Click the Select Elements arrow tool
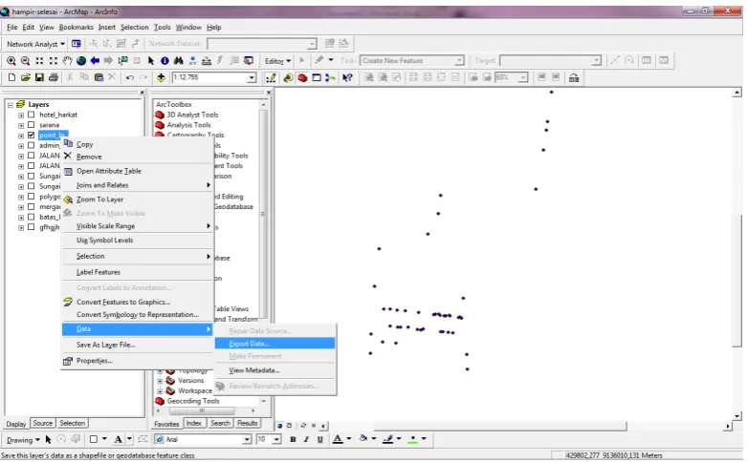This screenshot has height=462, width=747. (x=151, y=61)
